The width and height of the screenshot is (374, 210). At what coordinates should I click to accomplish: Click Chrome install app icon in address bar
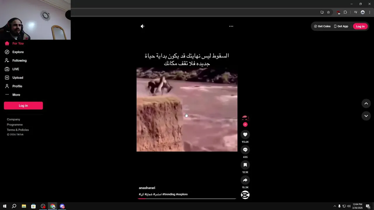322,12
